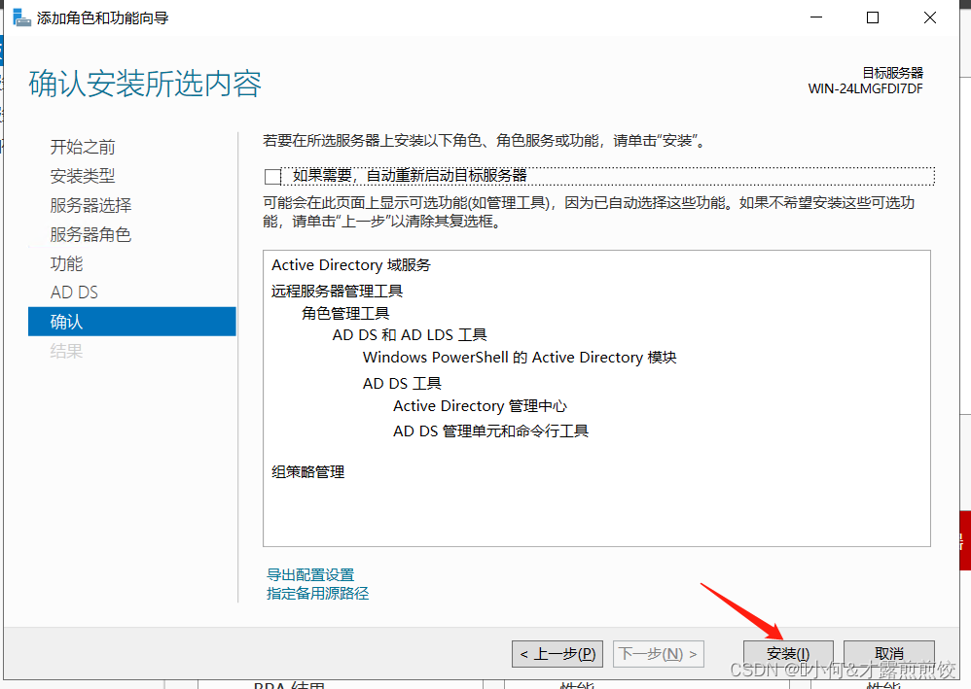Select 'AD DS 管理单元和命令行工具' entry
971x689 pixels.
point(490,431)
